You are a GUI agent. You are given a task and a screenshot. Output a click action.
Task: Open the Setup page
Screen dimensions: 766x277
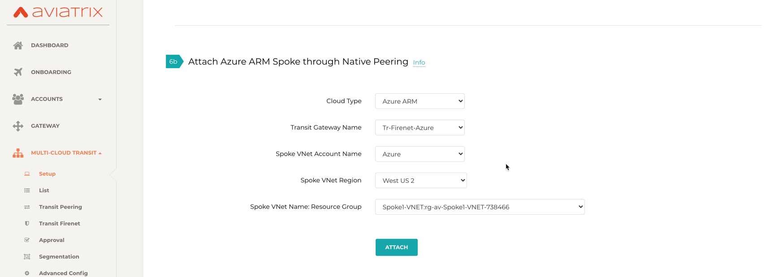tap(47, 173)
